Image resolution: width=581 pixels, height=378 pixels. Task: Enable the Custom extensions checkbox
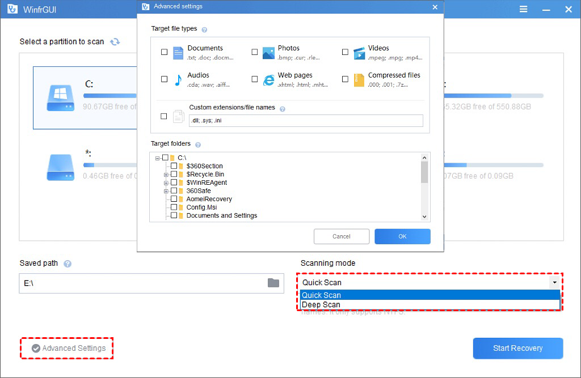click(x=164, y=116)
